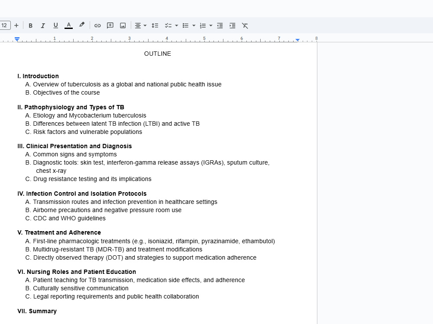433x324 pixels.
Task: Expand the bulleted list dropdown arrow
Action: (194, 25)
